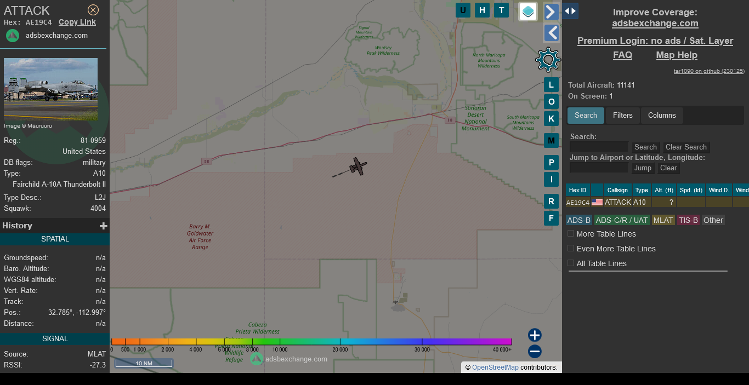Toggle the T map button
Viewport: 749px width, 385px height.
tap(501, 10)
